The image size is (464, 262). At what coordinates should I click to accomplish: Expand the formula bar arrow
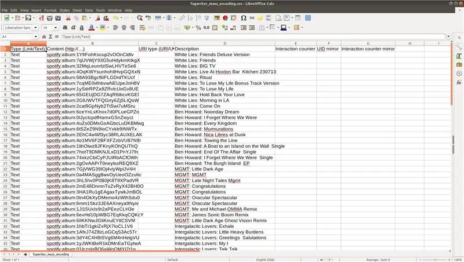448,37
